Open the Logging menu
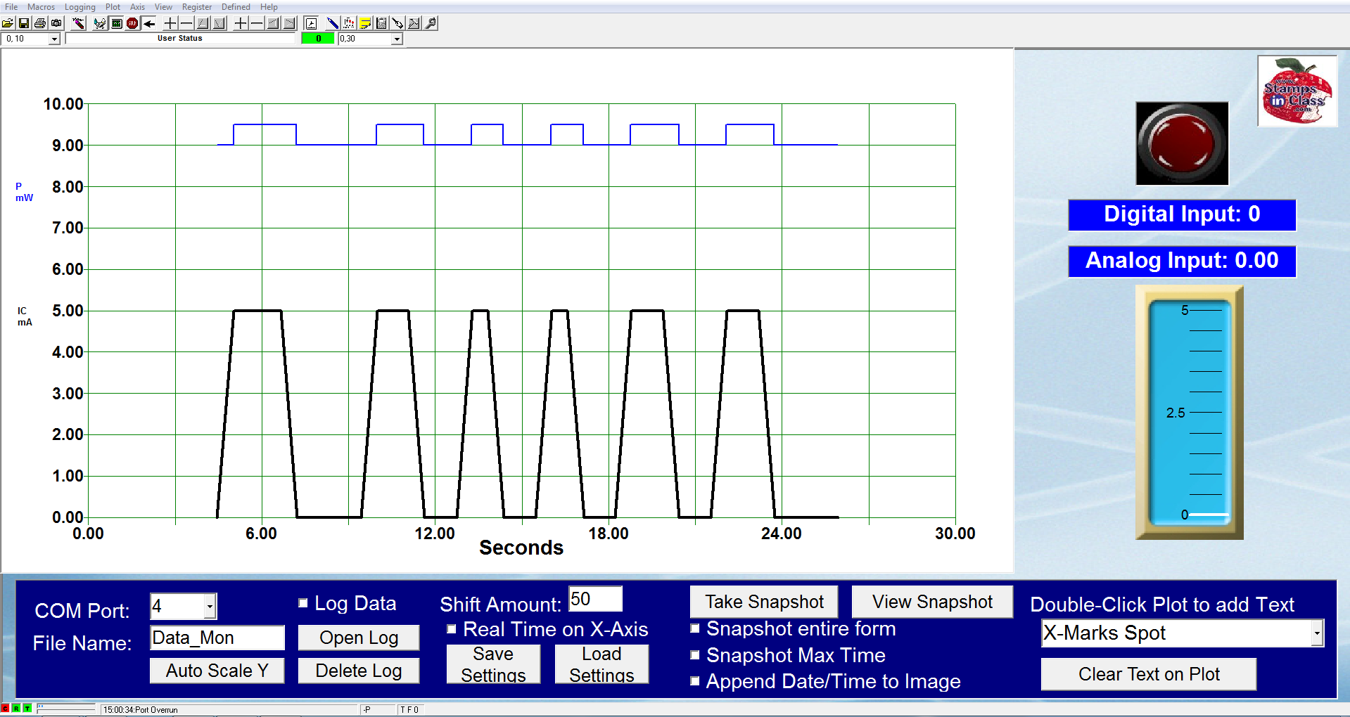 point(80,7)
